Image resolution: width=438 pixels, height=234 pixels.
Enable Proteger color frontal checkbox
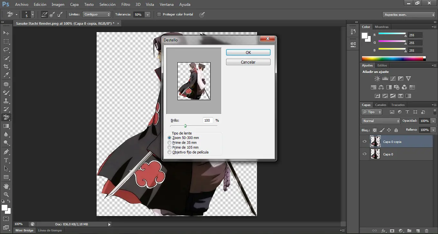(159, 14)
